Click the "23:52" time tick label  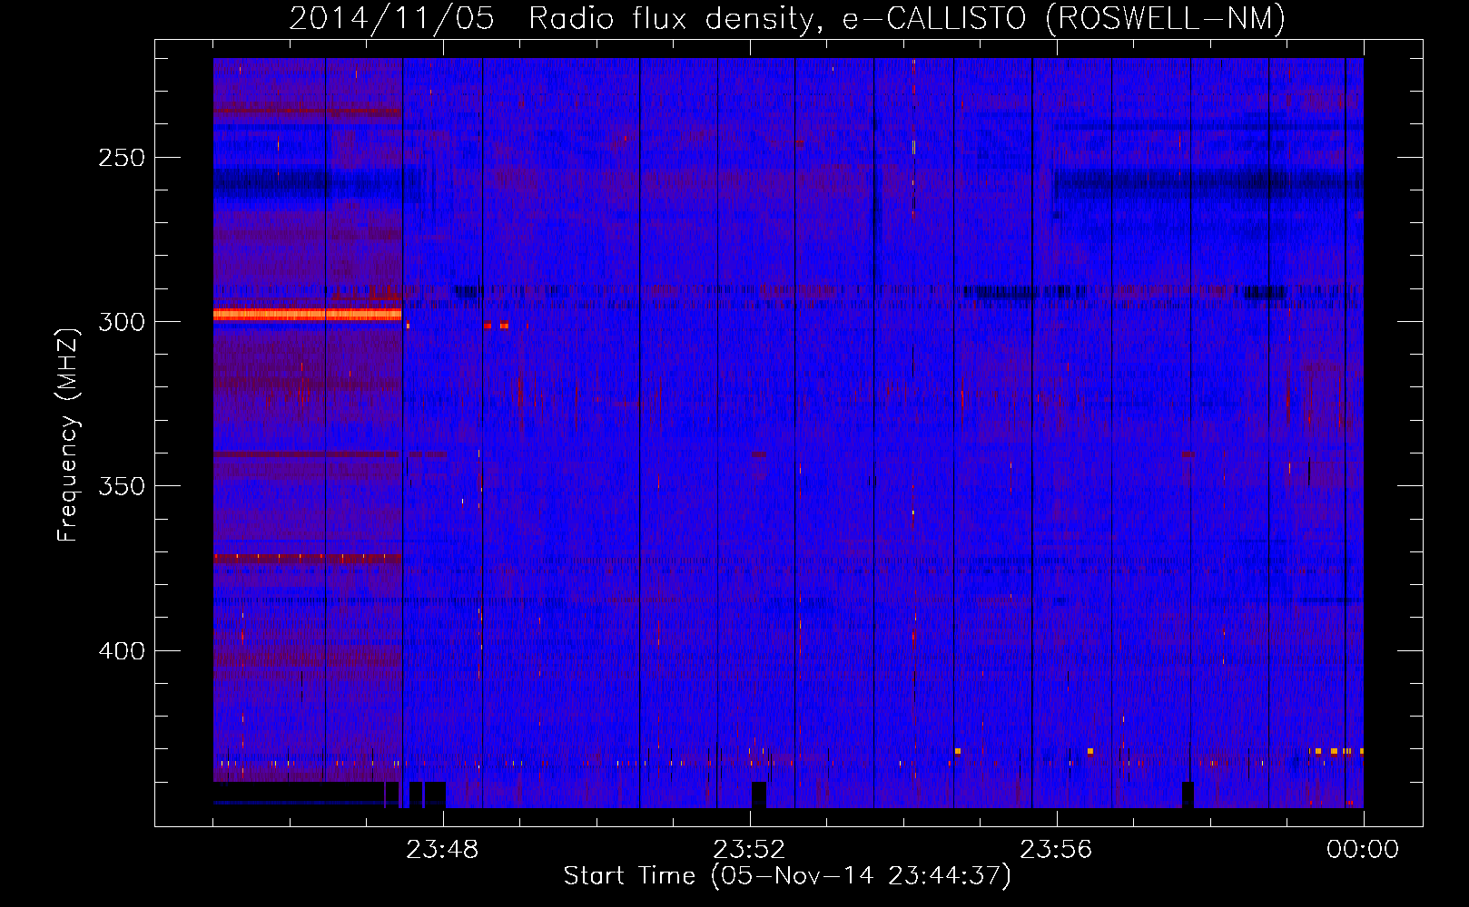[749, 850]
